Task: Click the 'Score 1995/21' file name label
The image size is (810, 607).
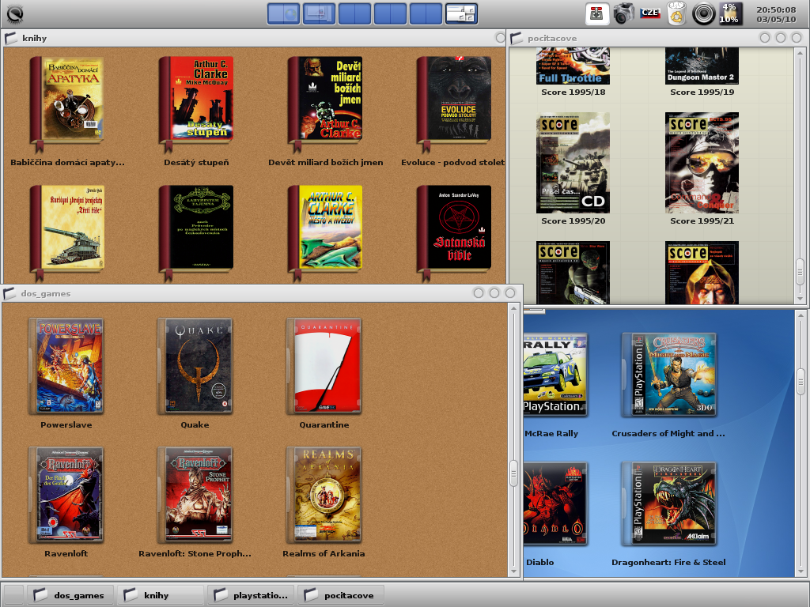Action: (x=702, y=221)
